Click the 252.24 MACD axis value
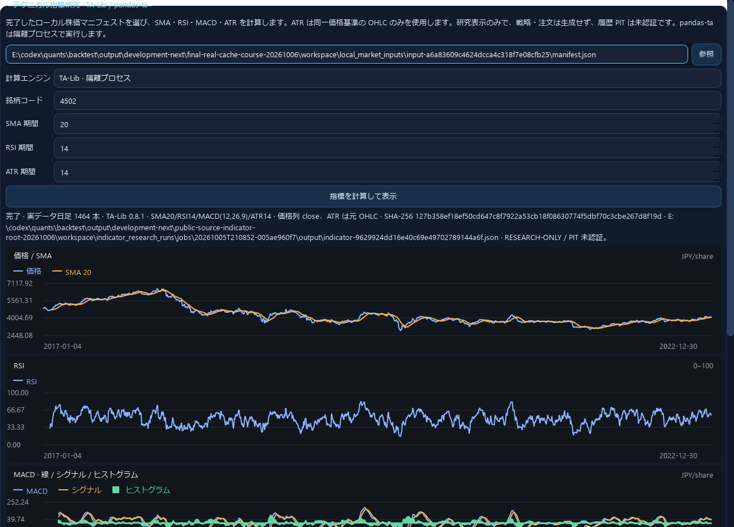Image resolution: width=734 pixels, height=527 pixels. 18,502
